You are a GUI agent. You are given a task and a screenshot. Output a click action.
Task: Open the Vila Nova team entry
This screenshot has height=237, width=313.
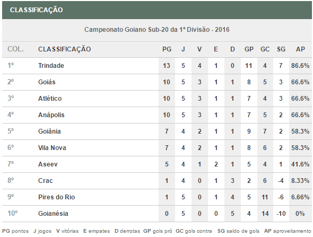[52, 148]
